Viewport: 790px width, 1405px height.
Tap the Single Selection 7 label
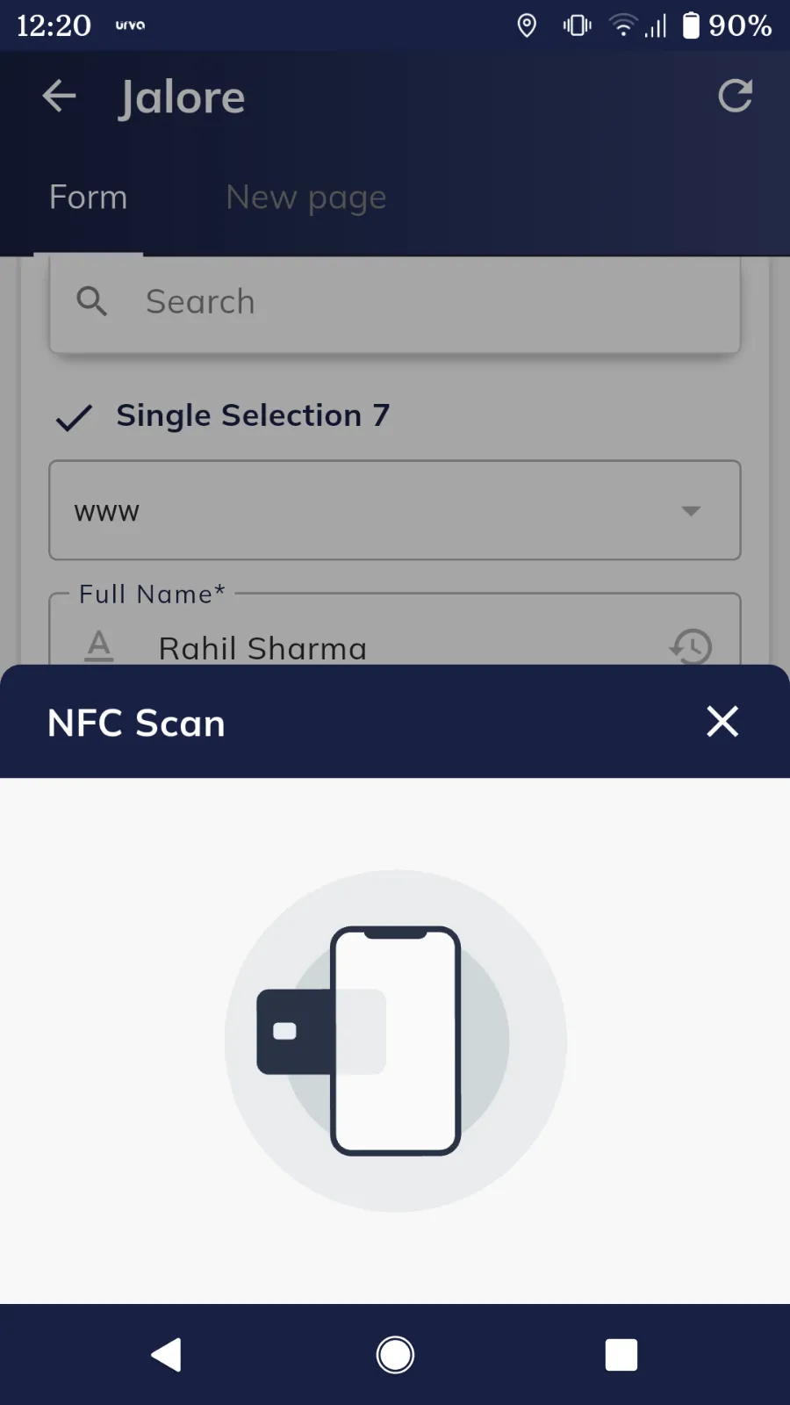point(253,415)
